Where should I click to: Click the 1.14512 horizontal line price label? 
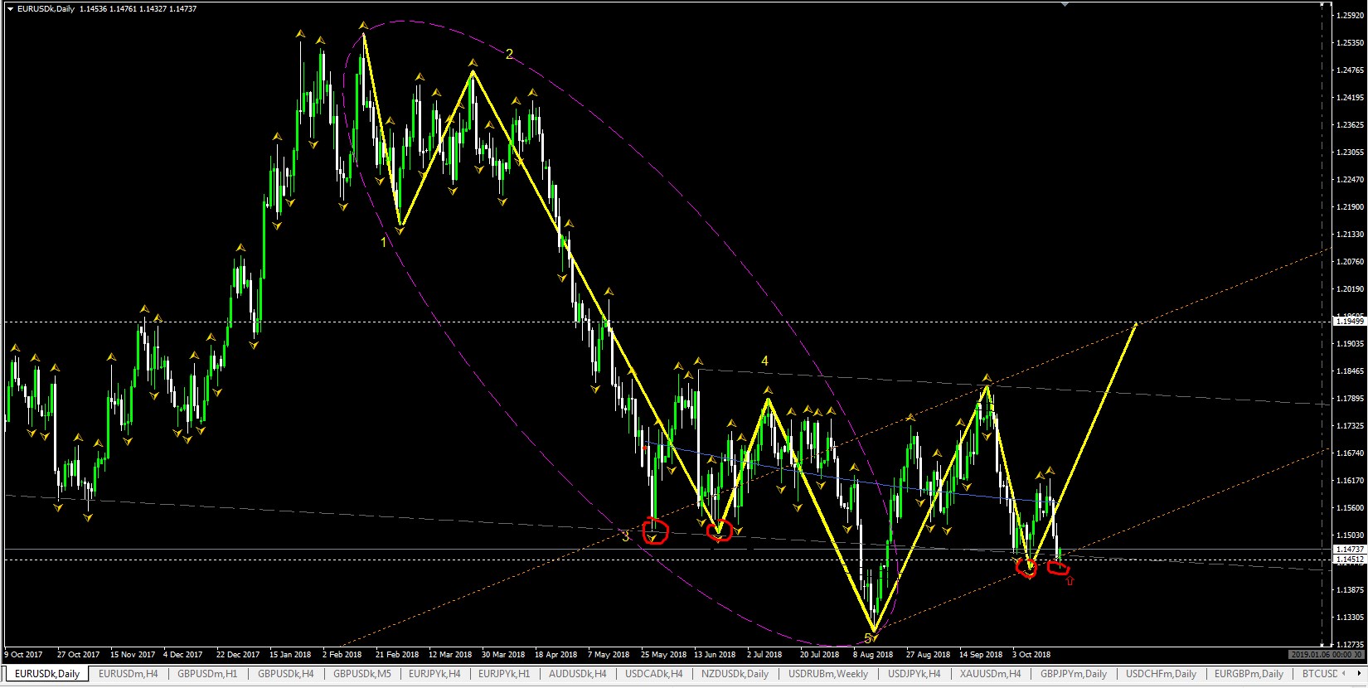tap(1347, 560)
